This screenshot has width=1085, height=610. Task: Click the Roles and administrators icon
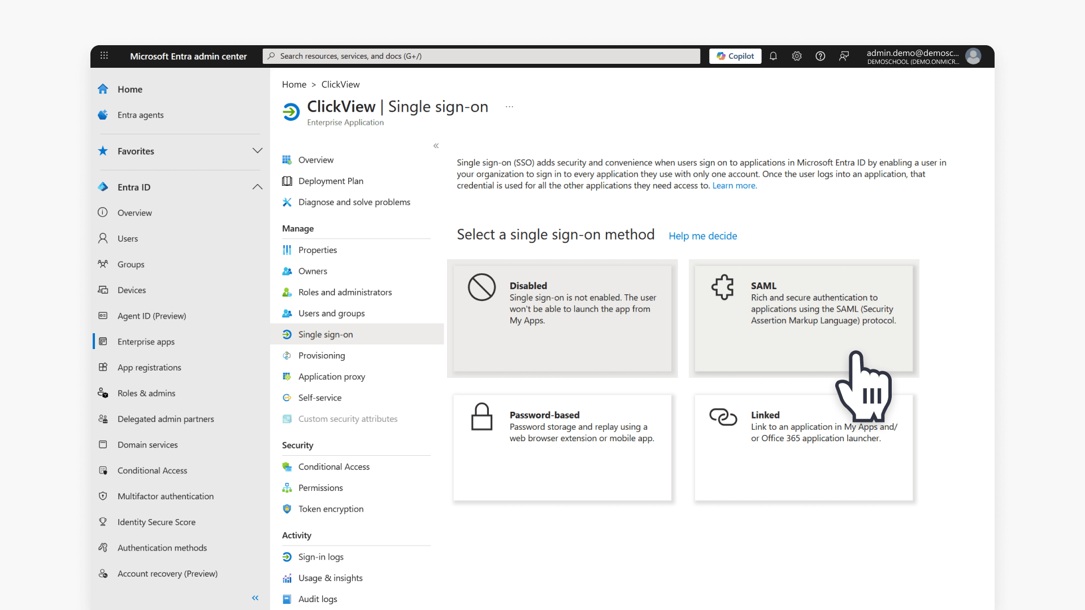pyautogui.click(x=287, y=292)
